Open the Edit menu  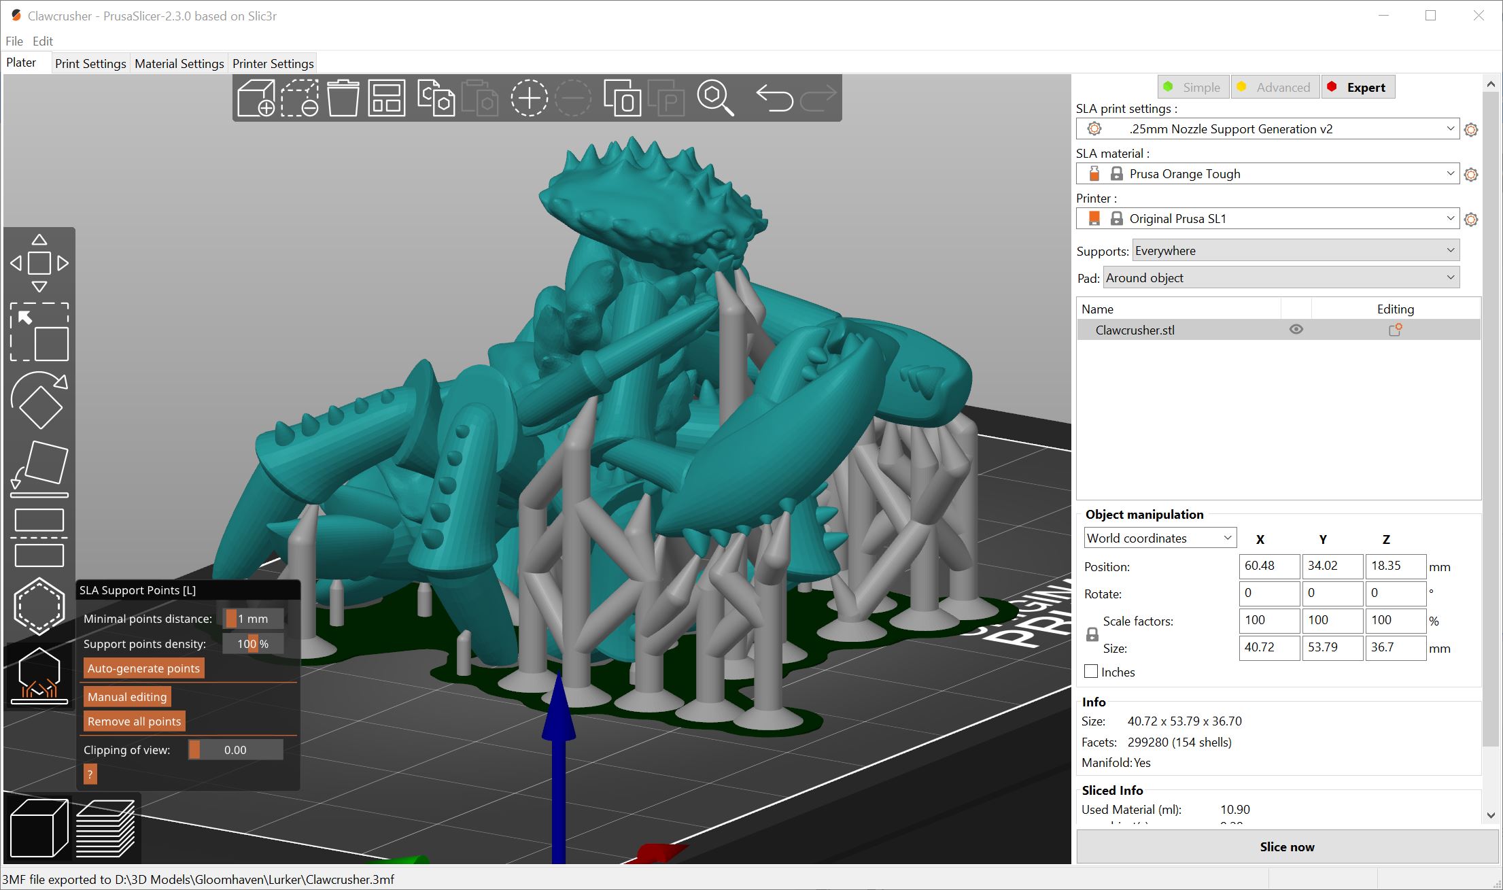(x=43, y=41)
